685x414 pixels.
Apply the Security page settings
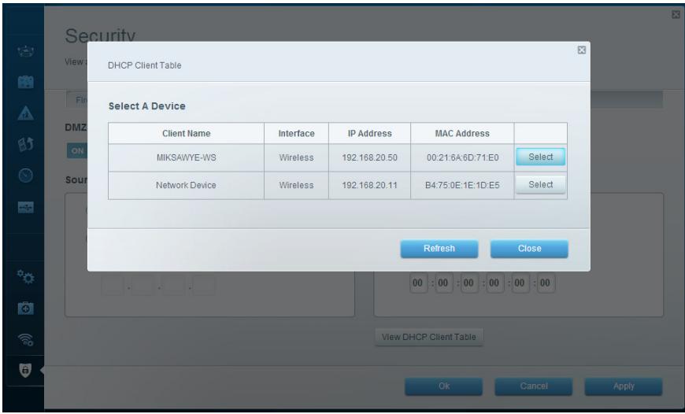coord(624,386)
